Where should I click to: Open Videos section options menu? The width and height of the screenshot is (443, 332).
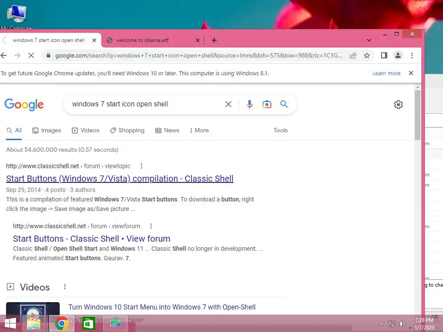[65, 287]
